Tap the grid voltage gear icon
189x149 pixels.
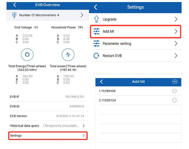click(x=27, y=55)
